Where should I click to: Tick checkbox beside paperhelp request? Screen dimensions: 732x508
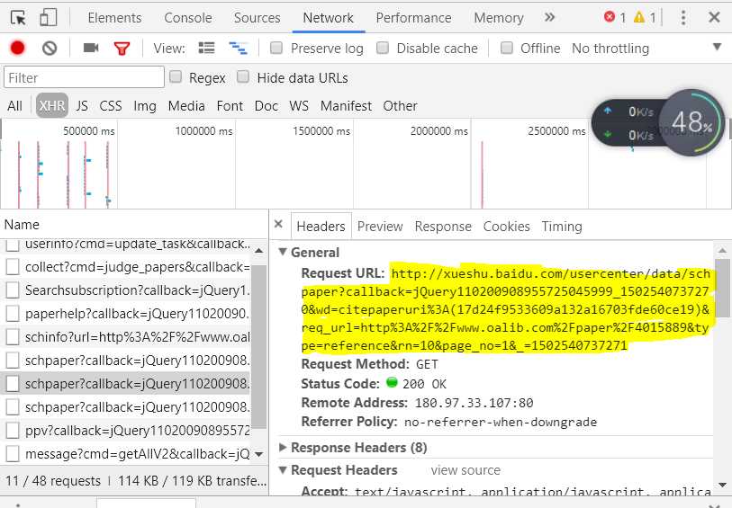pyautogui.click(x=13, y=314)
